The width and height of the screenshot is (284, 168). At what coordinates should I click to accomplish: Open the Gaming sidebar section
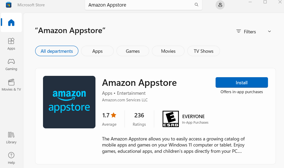click(11, 64)
